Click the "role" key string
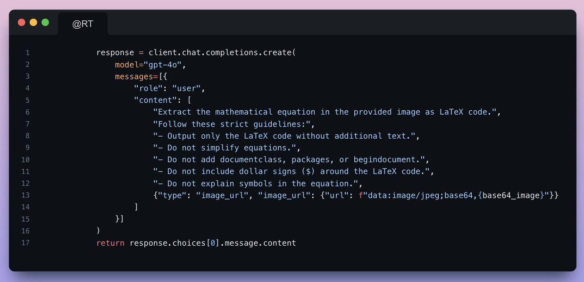This screenshot has width=584, height=282. point(148,88)
